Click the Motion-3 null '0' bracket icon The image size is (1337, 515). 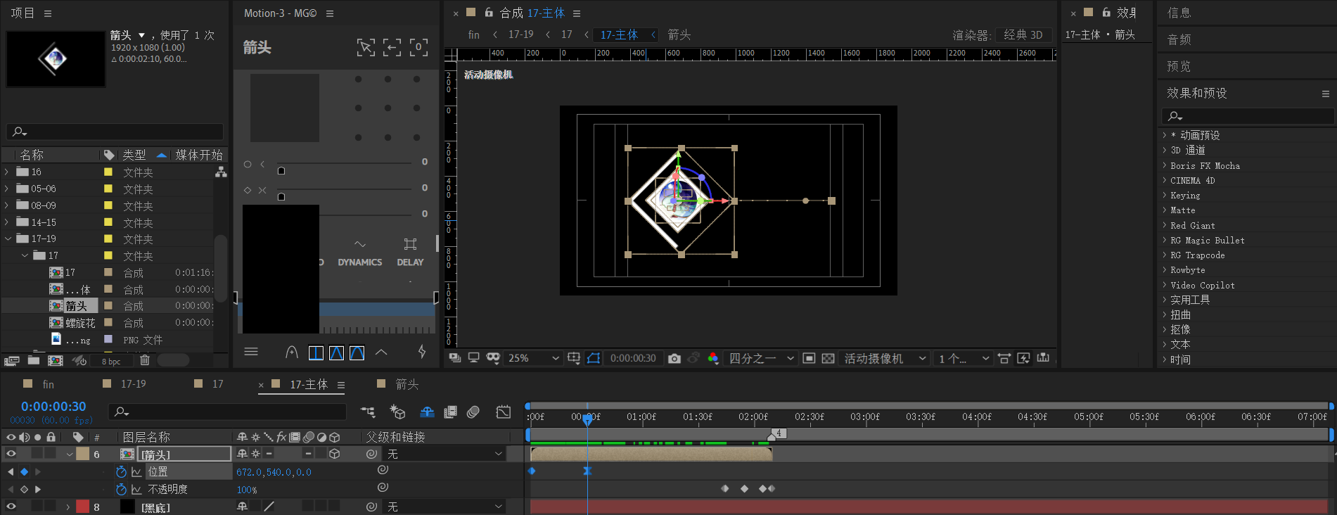[x=418, y=47]
